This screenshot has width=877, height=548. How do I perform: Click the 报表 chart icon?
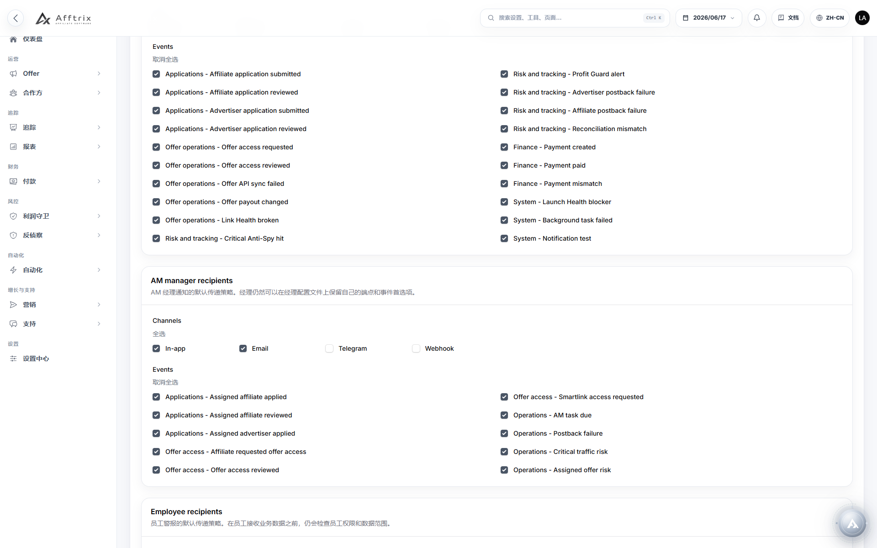coord(13,147)
